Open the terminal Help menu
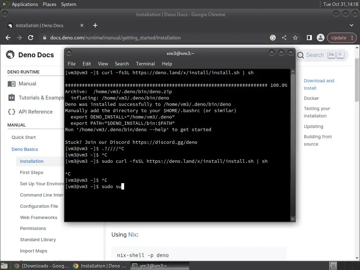 pyautogui.click(x=167, y=64)
